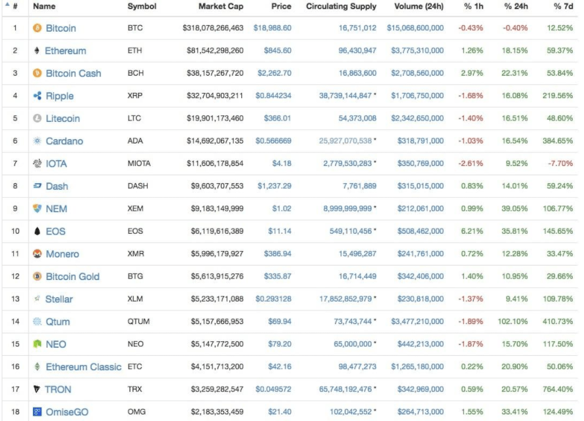Click the Ethereum Classic logo icon

pos(38,367)
